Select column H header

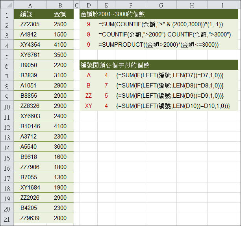point(192,5)
